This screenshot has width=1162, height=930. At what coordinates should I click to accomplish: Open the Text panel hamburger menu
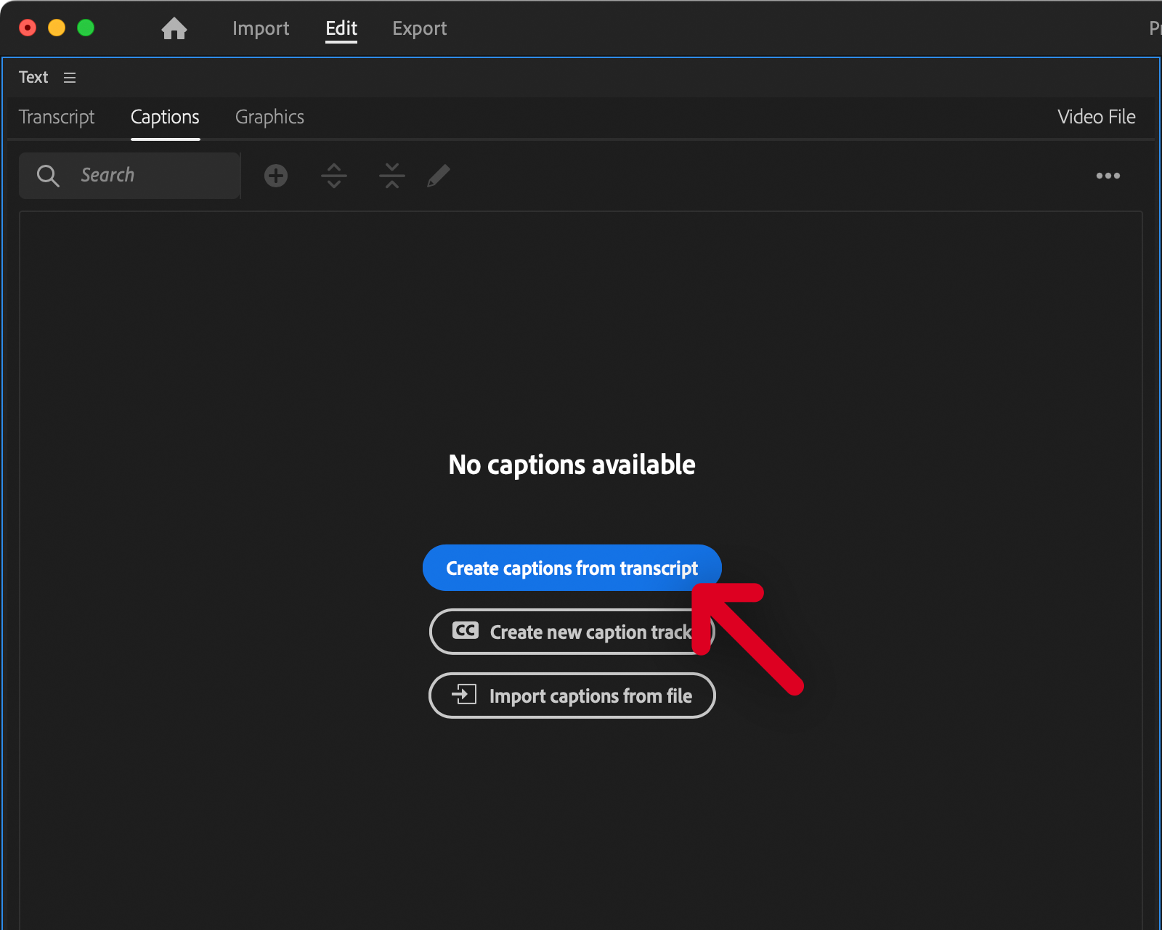pos(70,78)
